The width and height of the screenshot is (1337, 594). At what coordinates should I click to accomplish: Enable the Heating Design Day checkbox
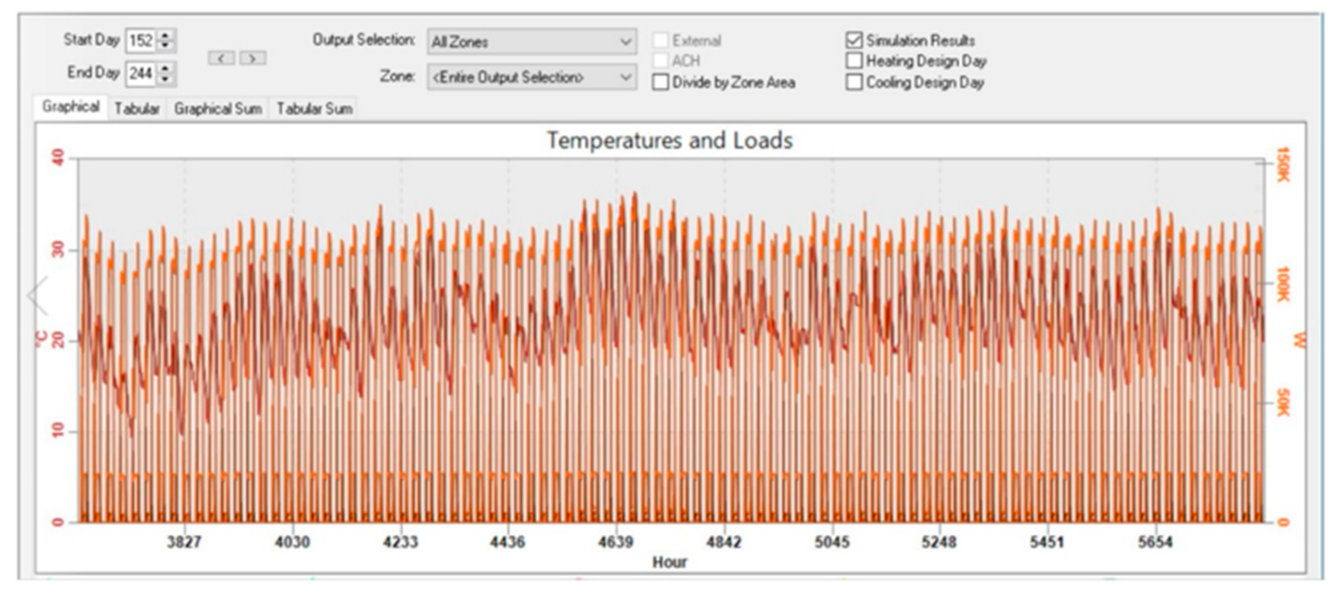854,61
